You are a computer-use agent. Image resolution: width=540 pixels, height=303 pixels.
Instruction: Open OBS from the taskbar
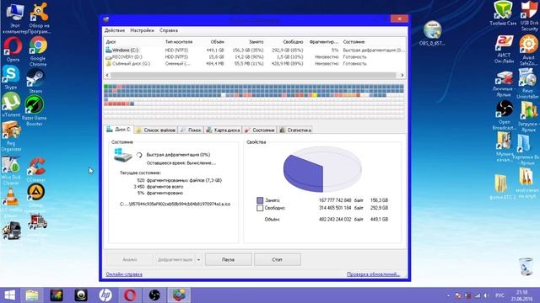[x=154, y=295]
